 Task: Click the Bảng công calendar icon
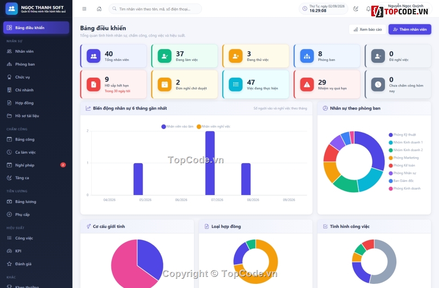pos(9,139)
